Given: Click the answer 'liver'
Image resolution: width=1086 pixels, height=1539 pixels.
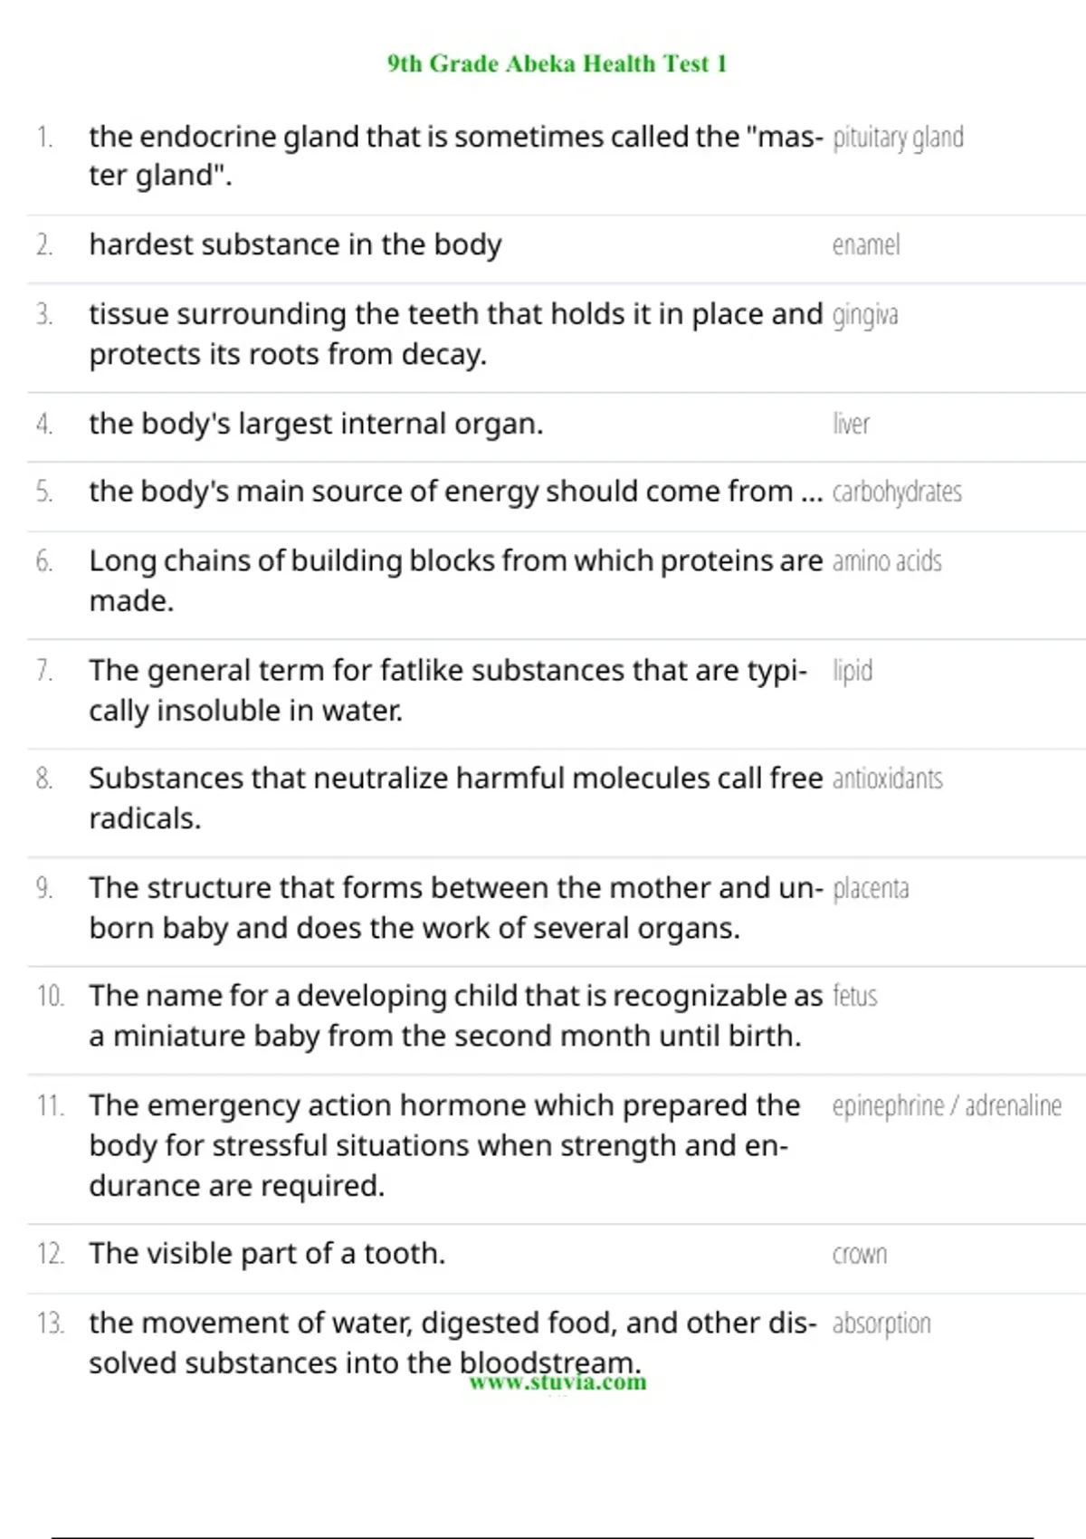Looking at the screenshot, I should click(x=851, y=424).
